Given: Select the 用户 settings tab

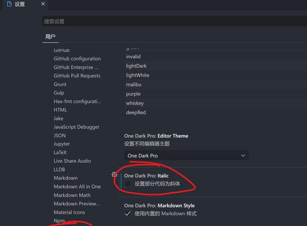Looking at the screenshot, I should pos(50,37).
